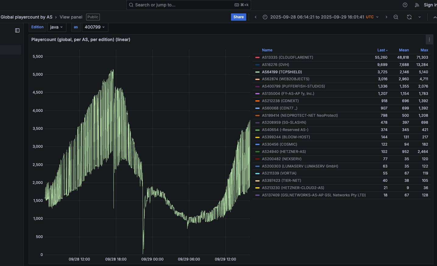Viewport: 437px width, 266px height.
Task: Toggle the navigation sidebar panel icon
Action: coord(17,30)
